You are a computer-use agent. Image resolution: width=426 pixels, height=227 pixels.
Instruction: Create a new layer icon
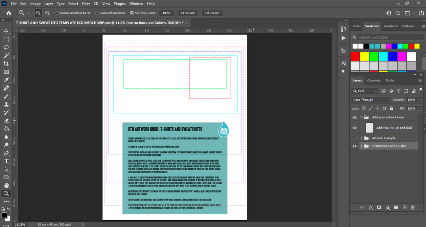click(405, 207)
